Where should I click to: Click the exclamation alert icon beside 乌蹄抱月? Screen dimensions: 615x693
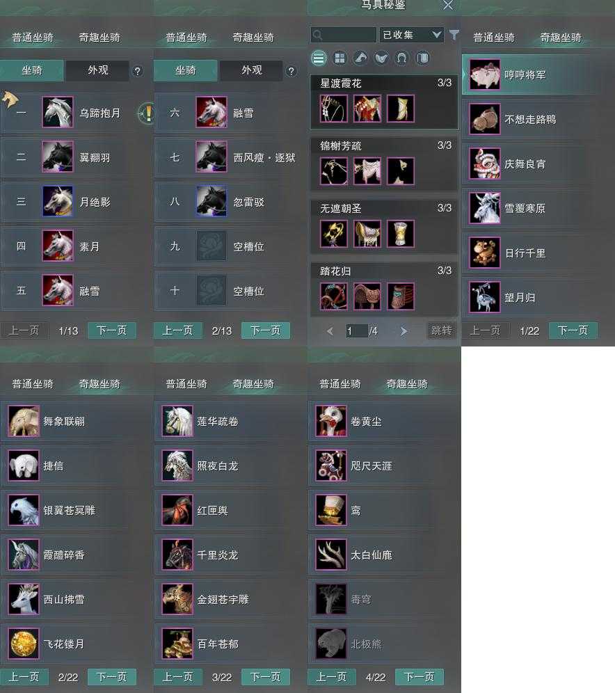pyautogui.click(x=146, y=113)
